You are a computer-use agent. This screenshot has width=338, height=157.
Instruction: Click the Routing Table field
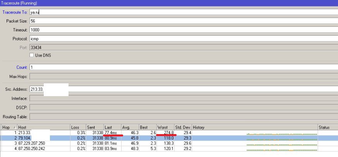click(184, 117)
